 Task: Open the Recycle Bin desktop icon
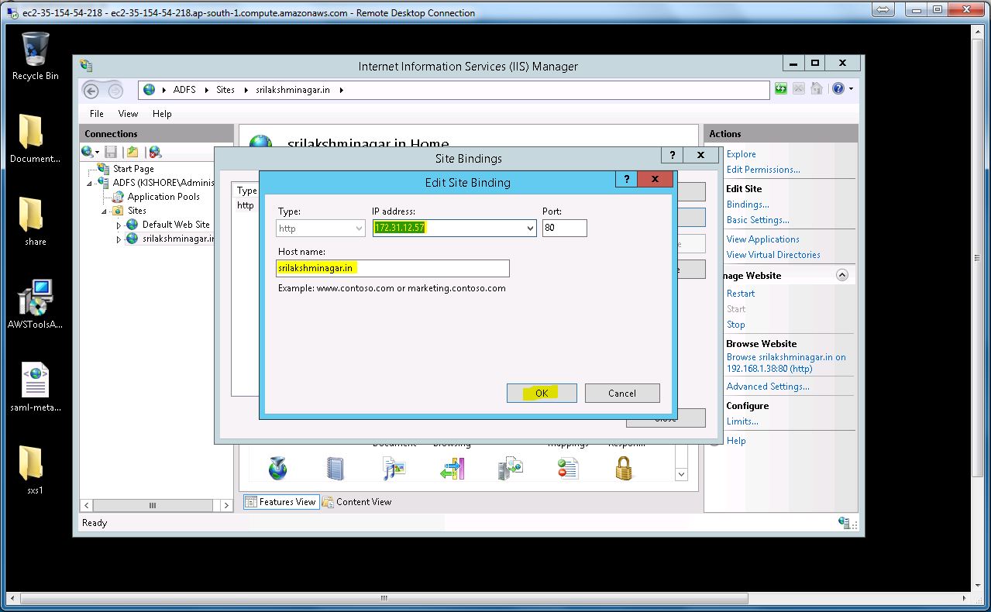click(x=35, y=56)
